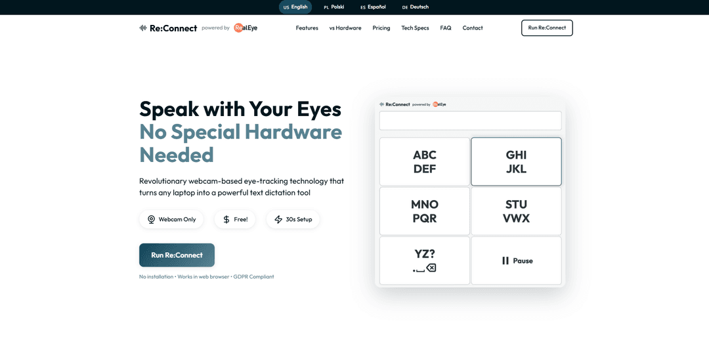Screen dimensions: 709x343
Task: Select the YZ? punctuation tile
Action: click(x=425, y=261)
